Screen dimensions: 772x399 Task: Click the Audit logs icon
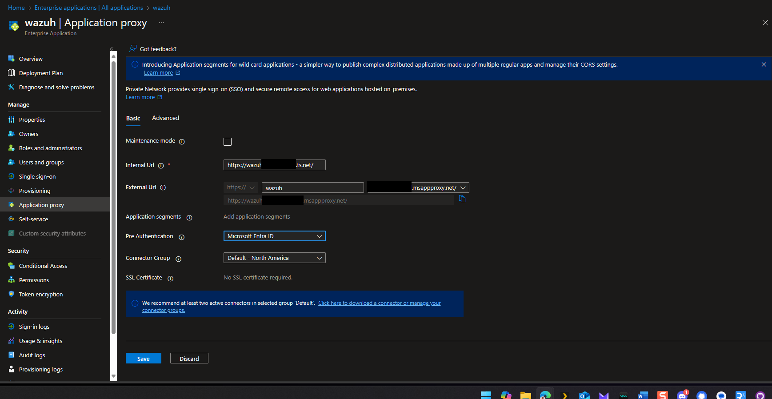pos(11,355)
